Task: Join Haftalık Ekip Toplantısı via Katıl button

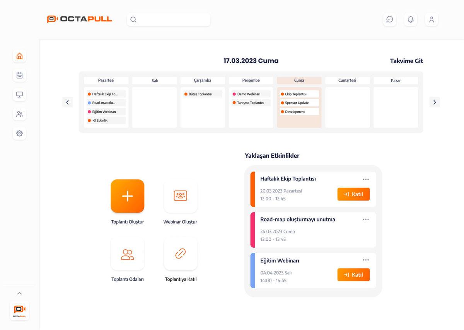Action: click(353, 194)
